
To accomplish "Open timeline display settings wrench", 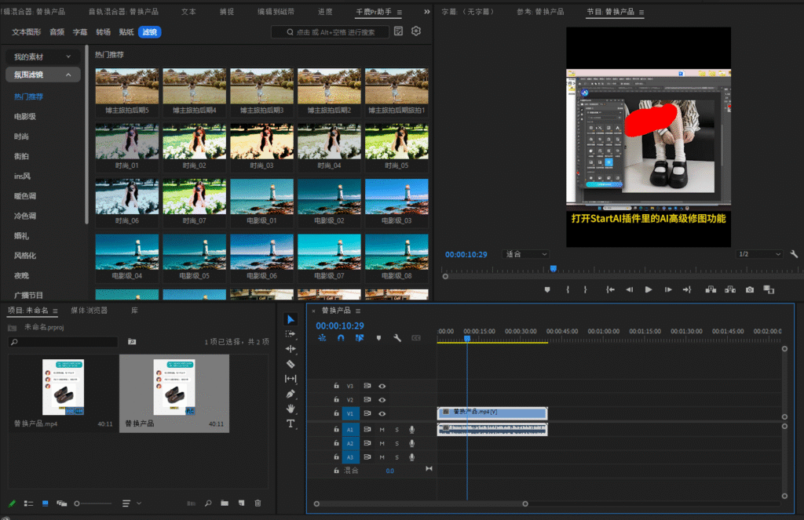I will pyautogui.click(x=397, y=338).
